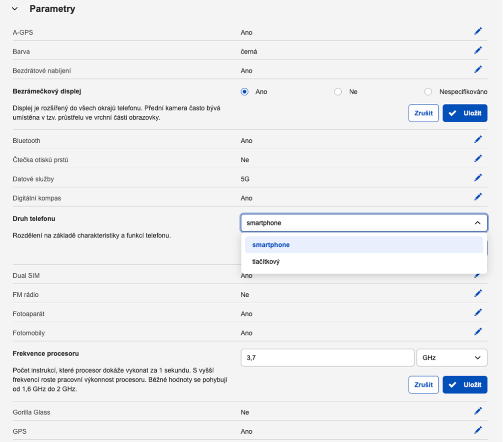Select the Nespecifikováno radio button

click(428, 92)
